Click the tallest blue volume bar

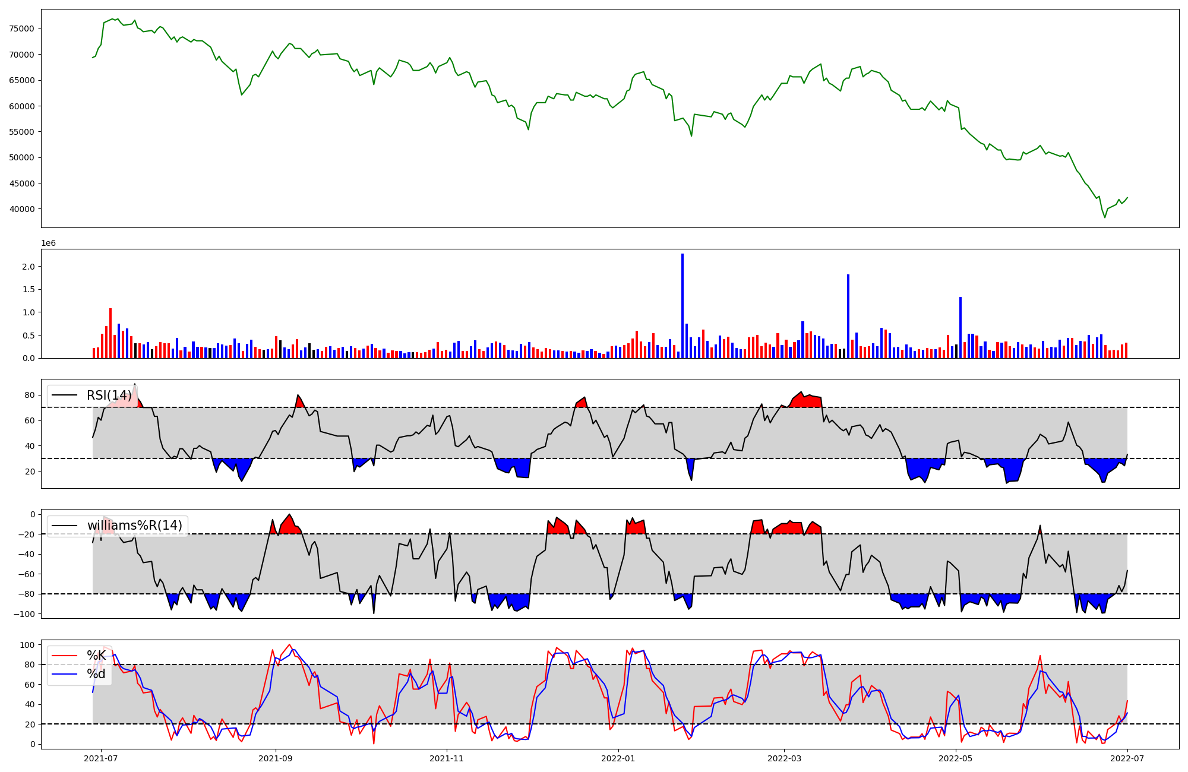pos(683,305)
